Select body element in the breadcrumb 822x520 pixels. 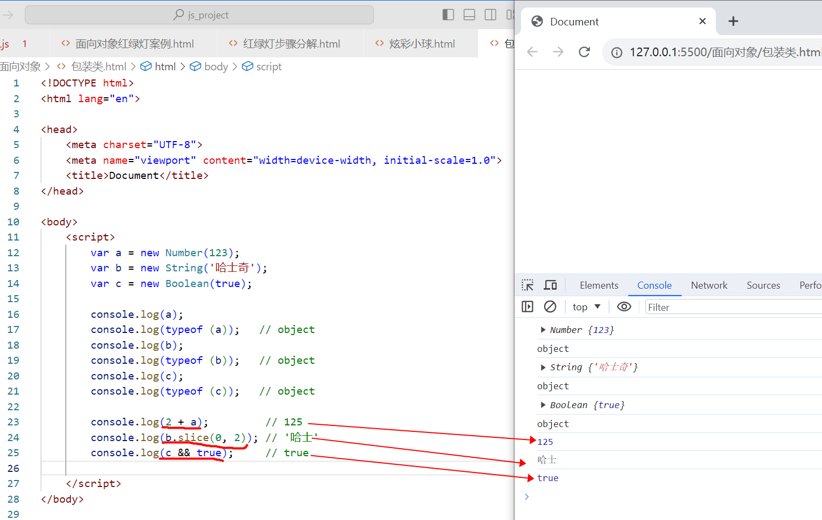216,66
